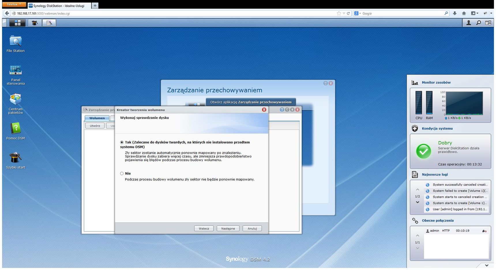Open the Kondycja systemu widget title
Screen dimensions: 496x270
pos(437,129)
